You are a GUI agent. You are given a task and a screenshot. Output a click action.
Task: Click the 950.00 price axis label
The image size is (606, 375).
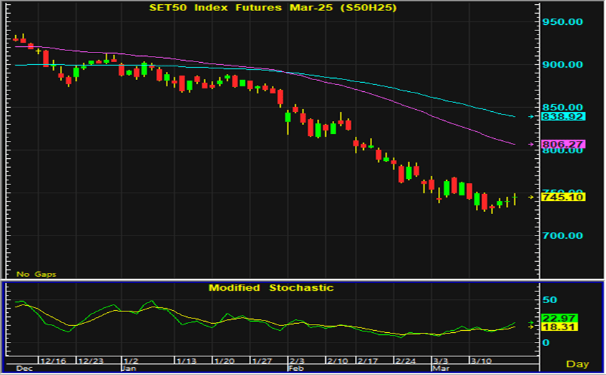[564, 22]
